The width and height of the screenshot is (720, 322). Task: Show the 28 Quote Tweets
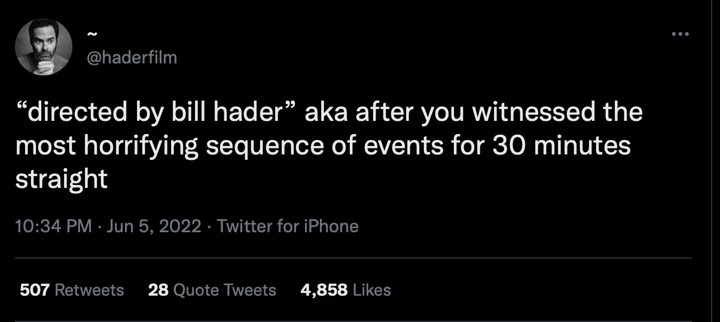tap(212, 290)
